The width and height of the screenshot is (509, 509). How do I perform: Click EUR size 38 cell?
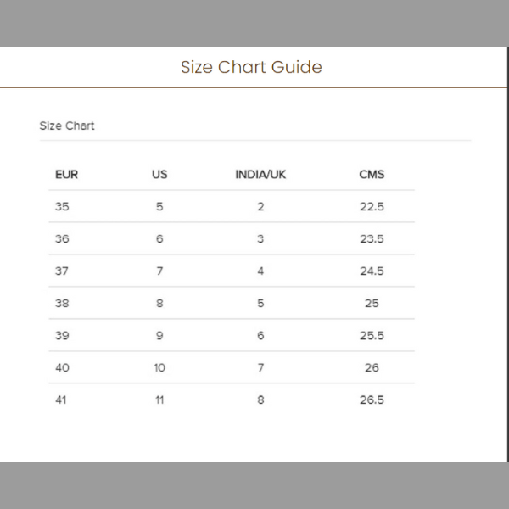62,304
